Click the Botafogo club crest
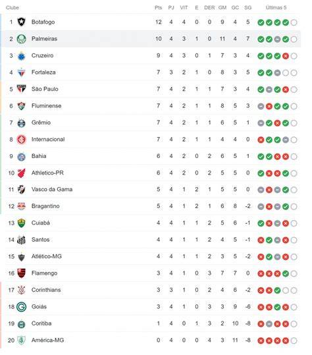 22,22
